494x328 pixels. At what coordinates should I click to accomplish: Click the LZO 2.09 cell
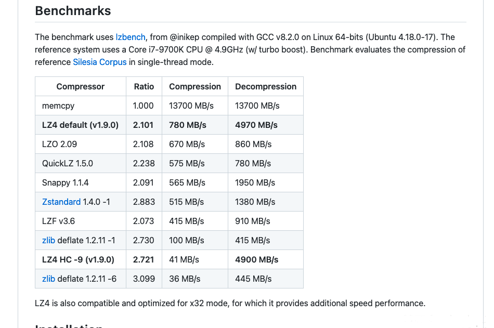[x=80, y=144]
